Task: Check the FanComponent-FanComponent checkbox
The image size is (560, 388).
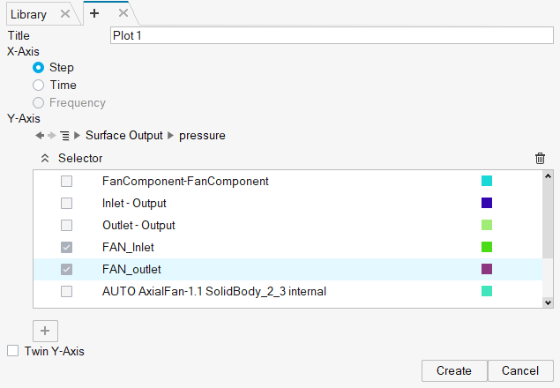Action: (x=66, y=181)
